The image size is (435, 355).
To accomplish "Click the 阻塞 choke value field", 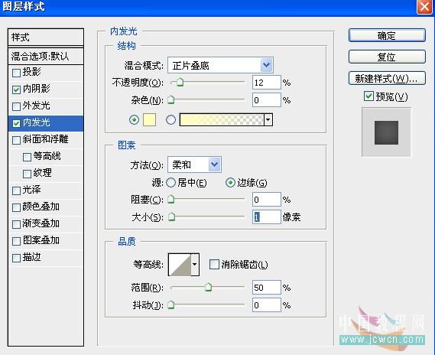I will point(267,200).
